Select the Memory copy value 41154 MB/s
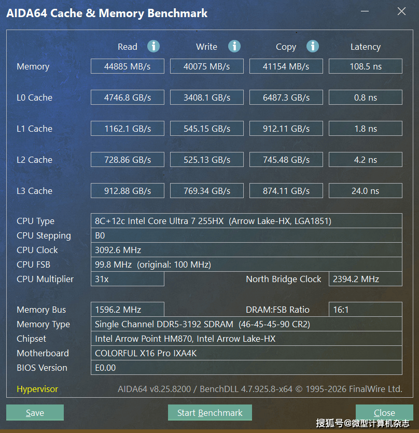Viewport: 419px width, 433px height. point(286,66)
